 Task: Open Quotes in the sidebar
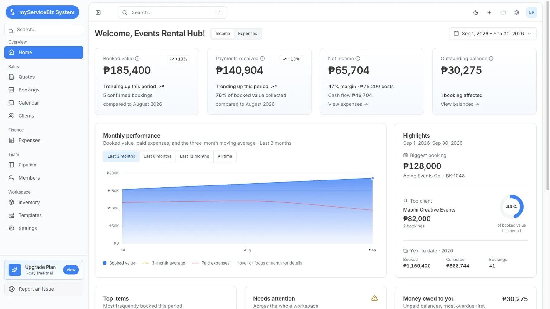click(x=44, y=77)
